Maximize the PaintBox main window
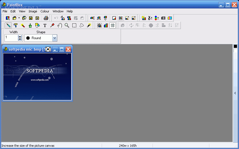The height and width of the screenshot is (149, 239). coord(228,5)
